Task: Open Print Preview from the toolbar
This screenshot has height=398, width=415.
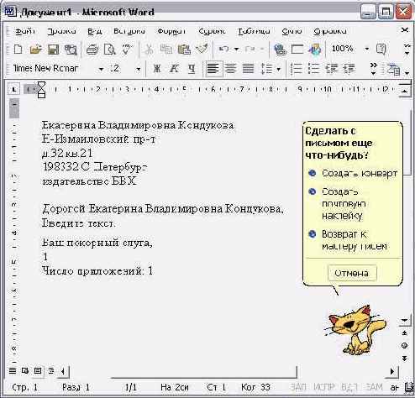Action: point(109,50)
